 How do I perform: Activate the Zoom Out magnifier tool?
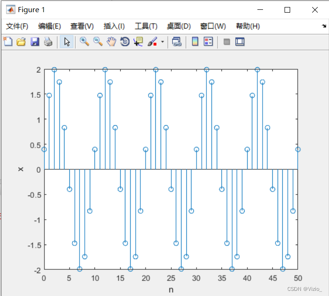(98, 42)
